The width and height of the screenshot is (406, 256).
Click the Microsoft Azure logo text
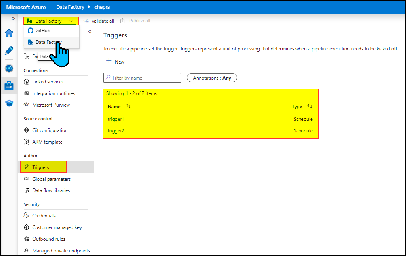click(26, 7)
